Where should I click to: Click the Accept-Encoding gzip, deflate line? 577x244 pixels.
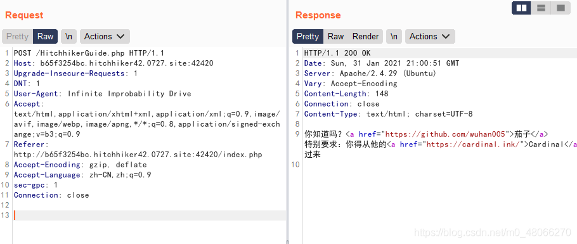[x=81, y=165]
